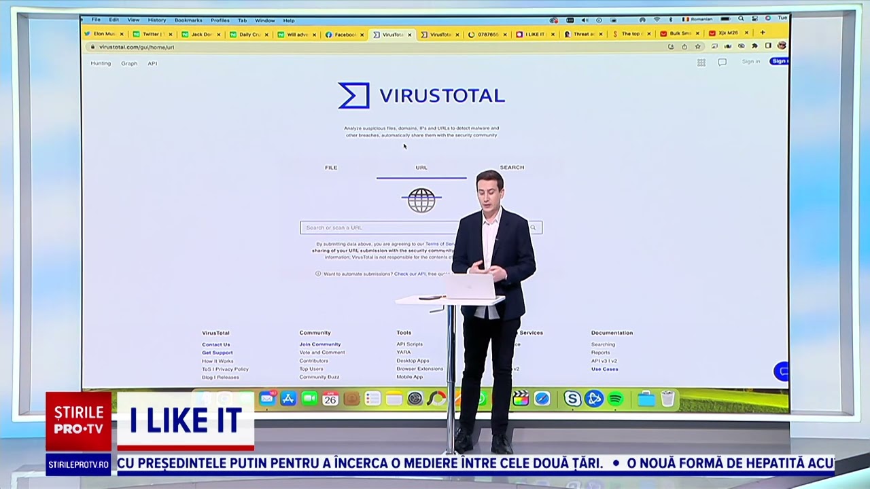Open the Top Users footer link
The height and width of the screenshot is (489, 870).
point(311,369)
